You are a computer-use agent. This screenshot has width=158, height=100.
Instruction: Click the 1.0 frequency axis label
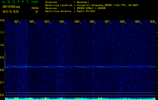pos(2,45)
